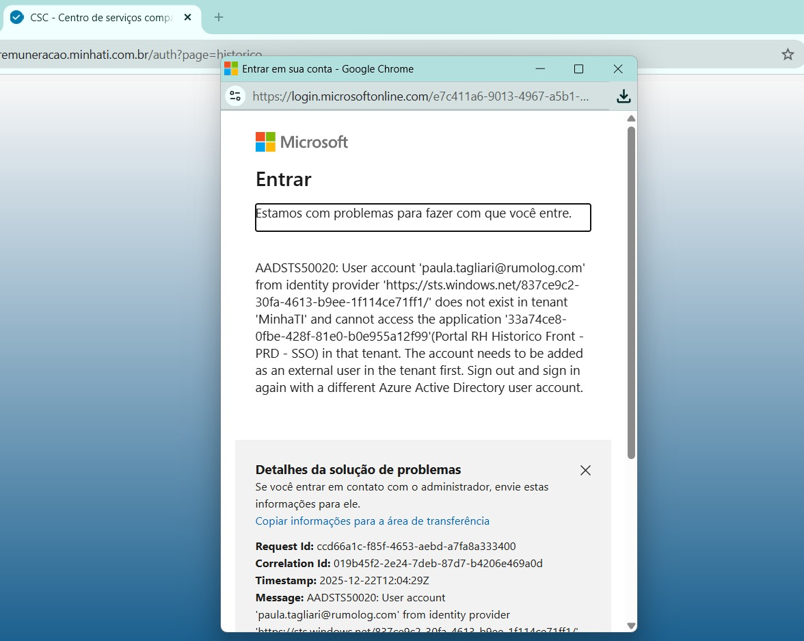
Task: Click the Chrome popup window title icon
Action: 231,69
